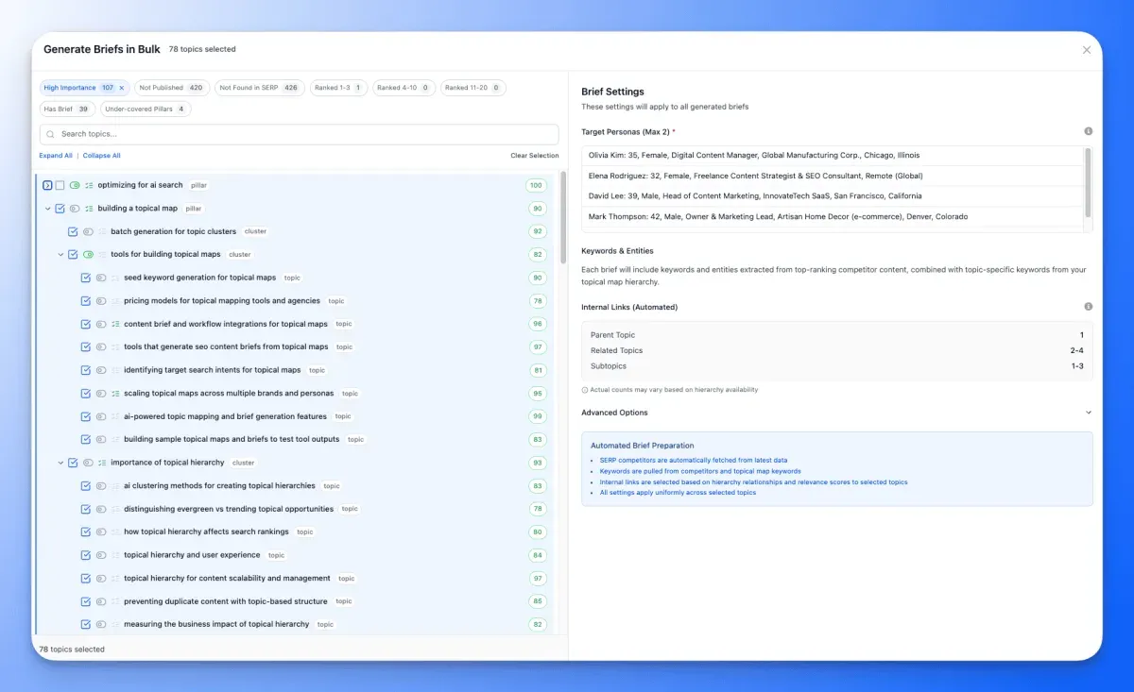Click into the Search topics field

tap(299, 134)
